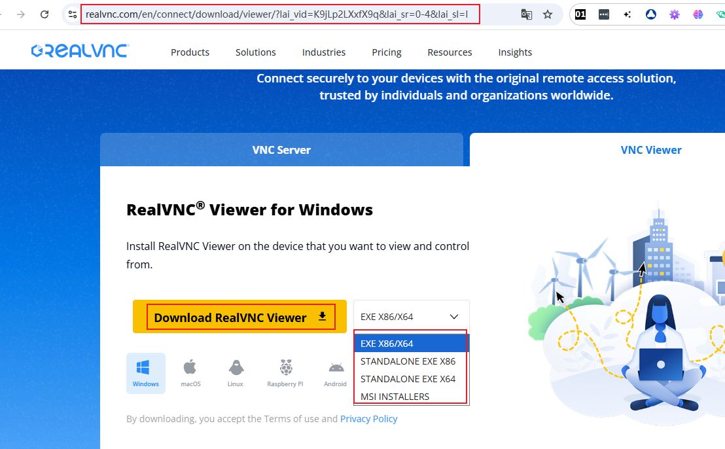Click the sparkle extension icon
This screenshot has width=725, height=449.
tap(628, 14)
